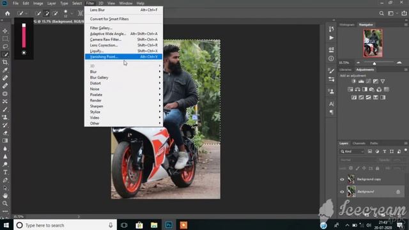Select the Eyedropper tool
The image size is (409, 230).
click(x=5, y=70)
